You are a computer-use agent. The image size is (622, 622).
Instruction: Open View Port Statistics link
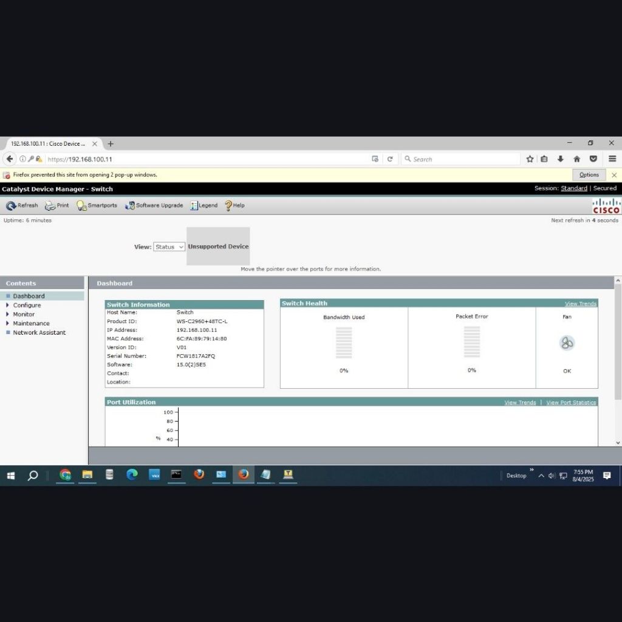(571, 403)
